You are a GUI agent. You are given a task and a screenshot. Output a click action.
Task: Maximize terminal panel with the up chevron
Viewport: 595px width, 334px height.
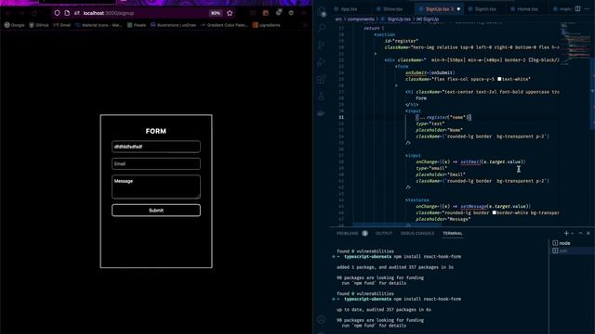click(580, 233)
